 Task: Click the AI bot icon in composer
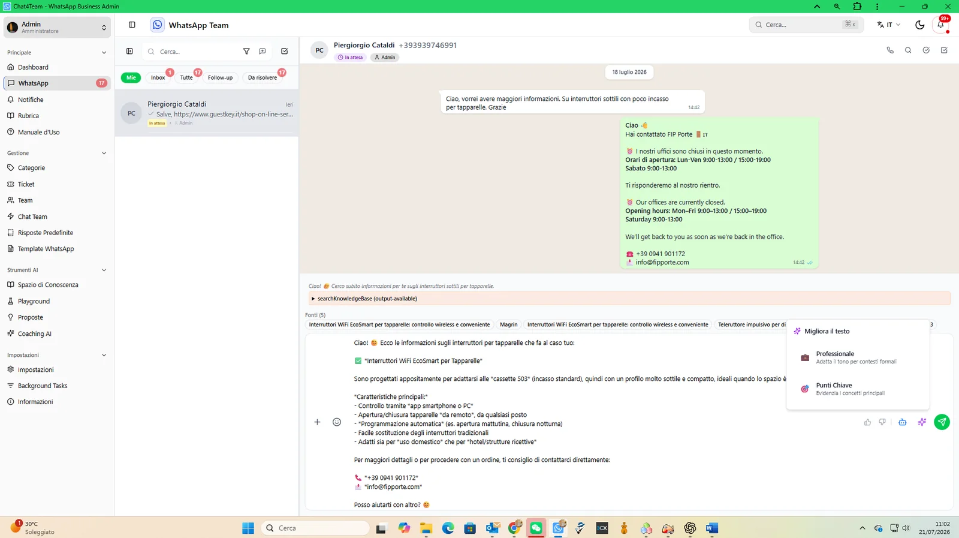[x=903, y=422]
